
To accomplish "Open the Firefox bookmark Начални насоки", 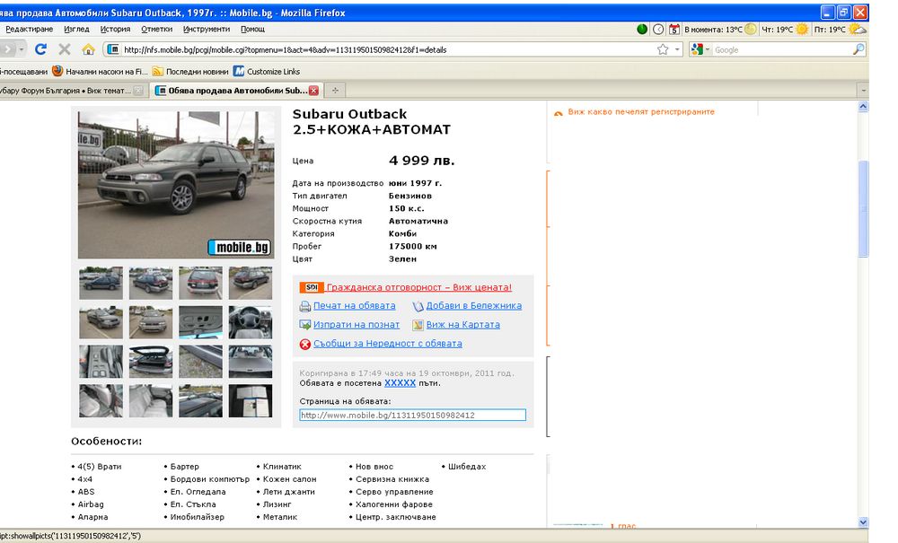I will (x=101, y=72).
